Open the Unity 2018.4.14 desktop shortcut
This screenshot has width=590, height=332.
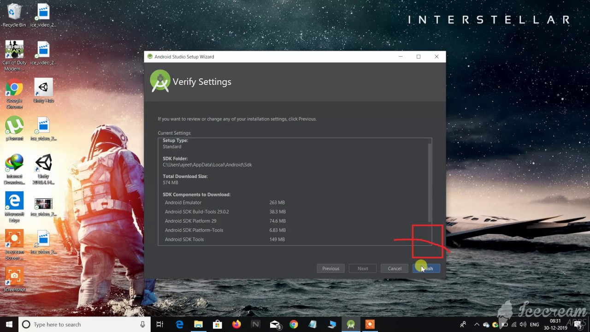43,169
